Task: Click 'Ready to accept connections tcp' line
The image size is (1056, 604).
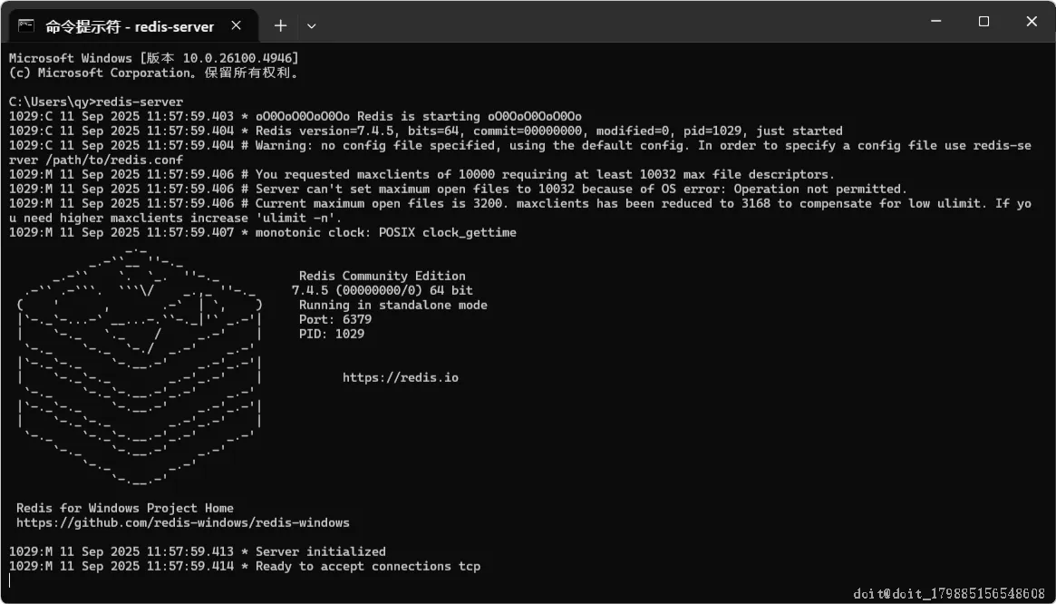Action: point(245,566)
